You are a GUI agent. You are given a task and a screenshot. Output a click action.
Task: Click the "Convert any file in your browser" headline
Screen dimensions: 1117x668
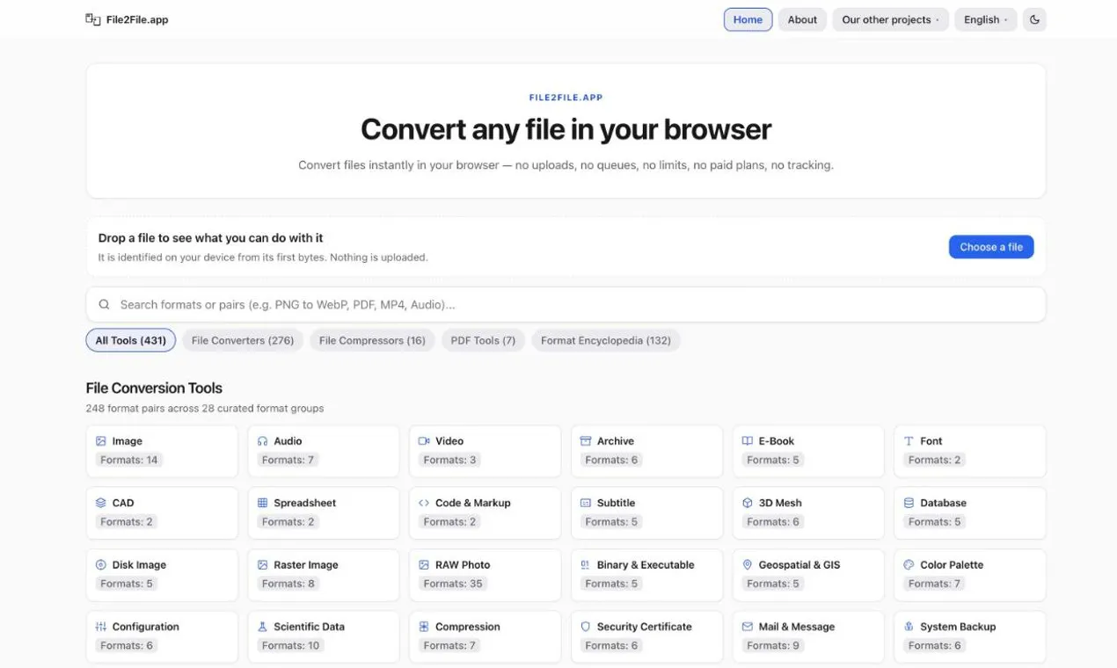click(566, 130)
